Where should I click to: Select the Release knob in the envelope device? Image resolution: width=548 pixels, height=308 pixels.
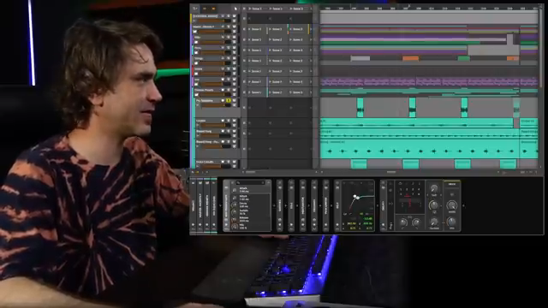[x=234, y=220]
